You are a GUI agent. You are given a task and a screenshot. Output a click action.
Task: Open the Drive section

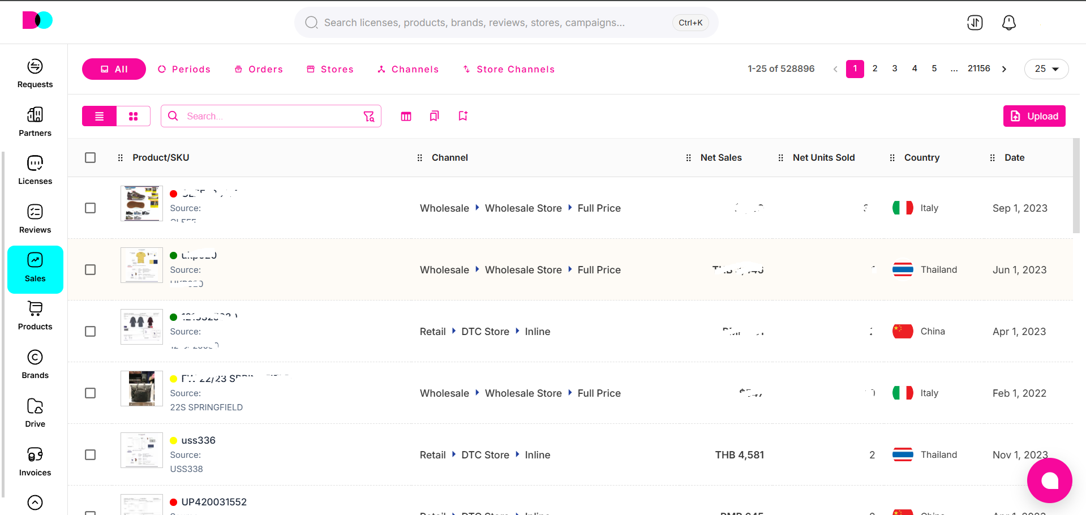(35, 413)
